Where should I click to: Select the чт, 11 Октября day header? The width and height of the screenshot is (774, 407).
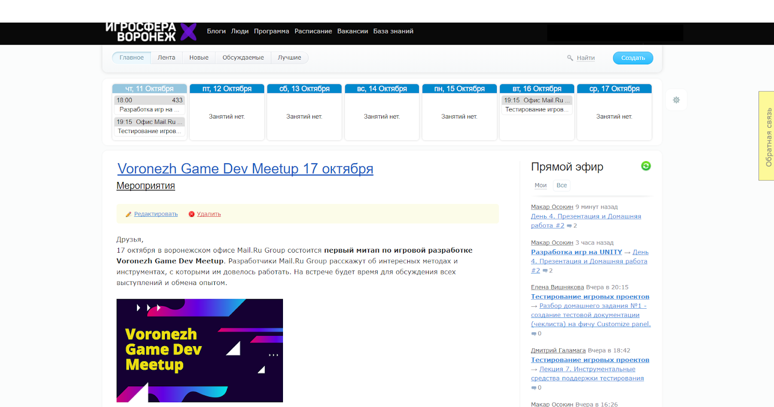tap(149, 89)
